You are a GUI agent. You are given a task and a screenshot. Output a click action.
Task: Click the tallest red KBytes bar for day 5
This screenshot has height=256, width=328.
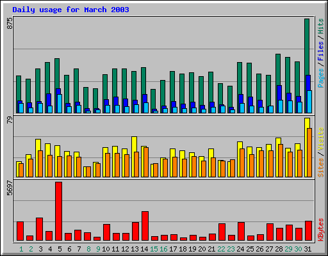click(59, 211)
